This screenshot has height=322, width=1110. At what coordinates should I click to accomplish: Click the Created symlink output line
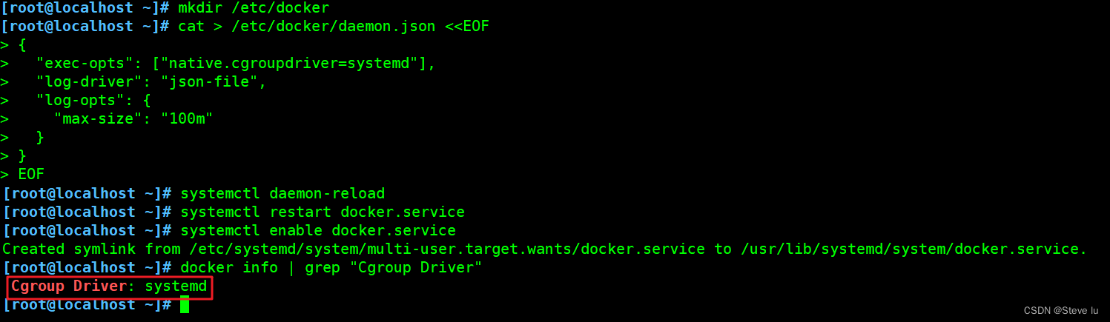pyautogui.click(x=544, y=249)
